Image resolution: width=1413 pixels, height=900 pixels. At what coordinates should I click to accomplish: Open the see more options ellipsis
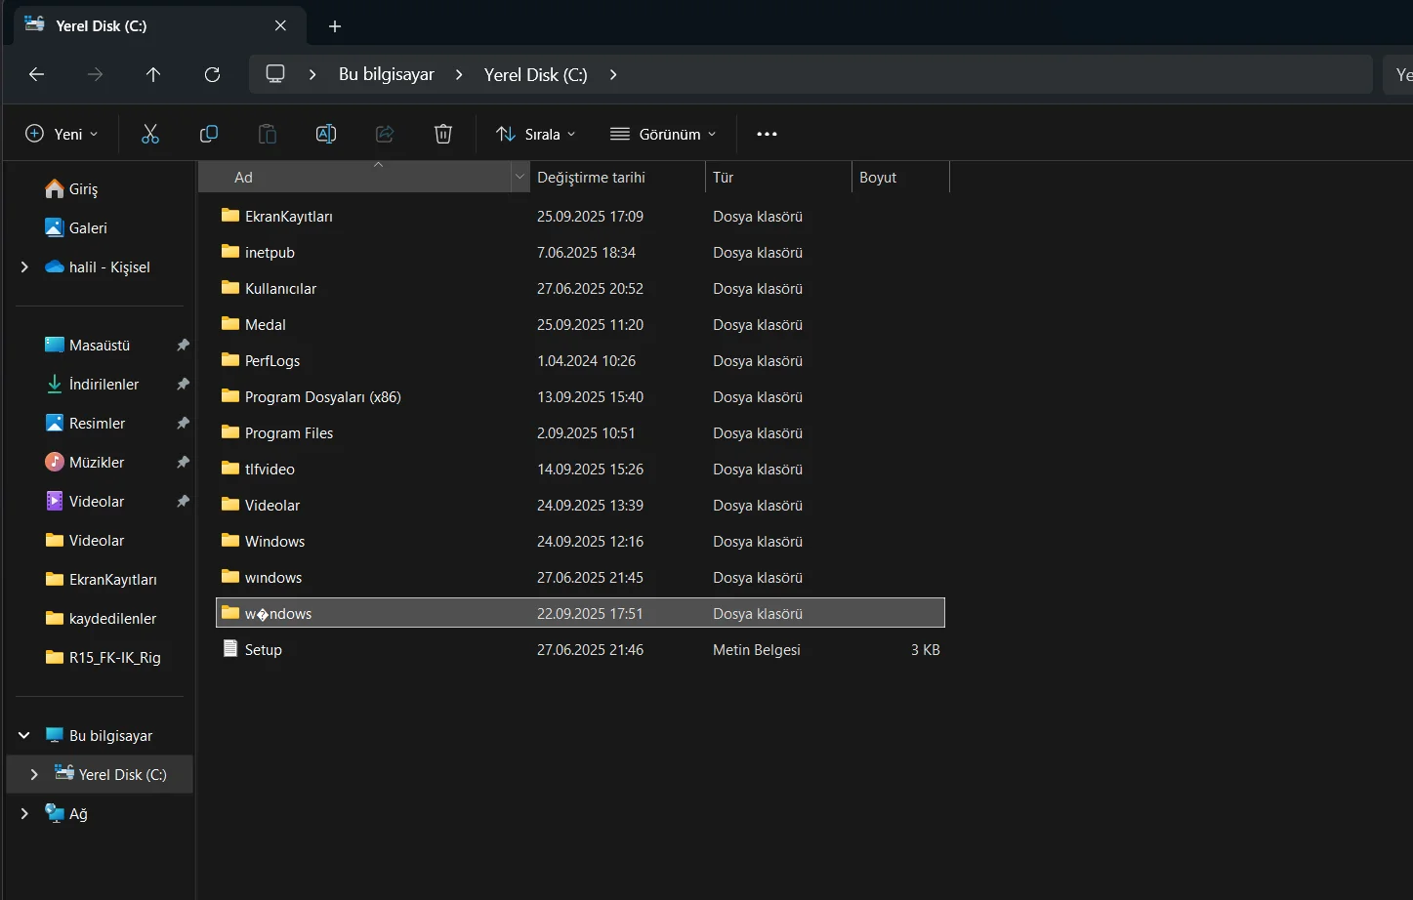point(767,134)
